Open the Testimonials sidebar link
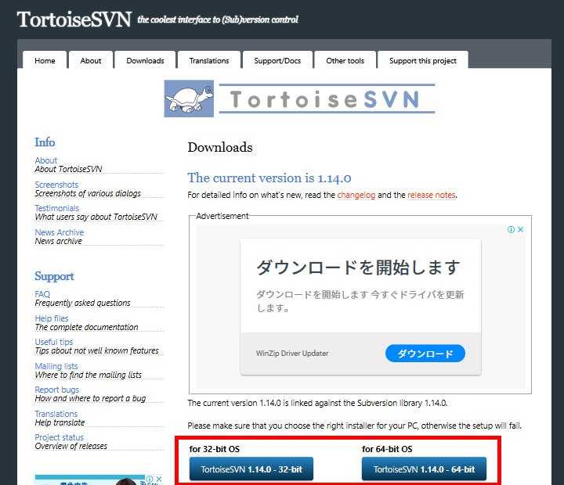The image size is (564, 485). [x=57, y=208]
